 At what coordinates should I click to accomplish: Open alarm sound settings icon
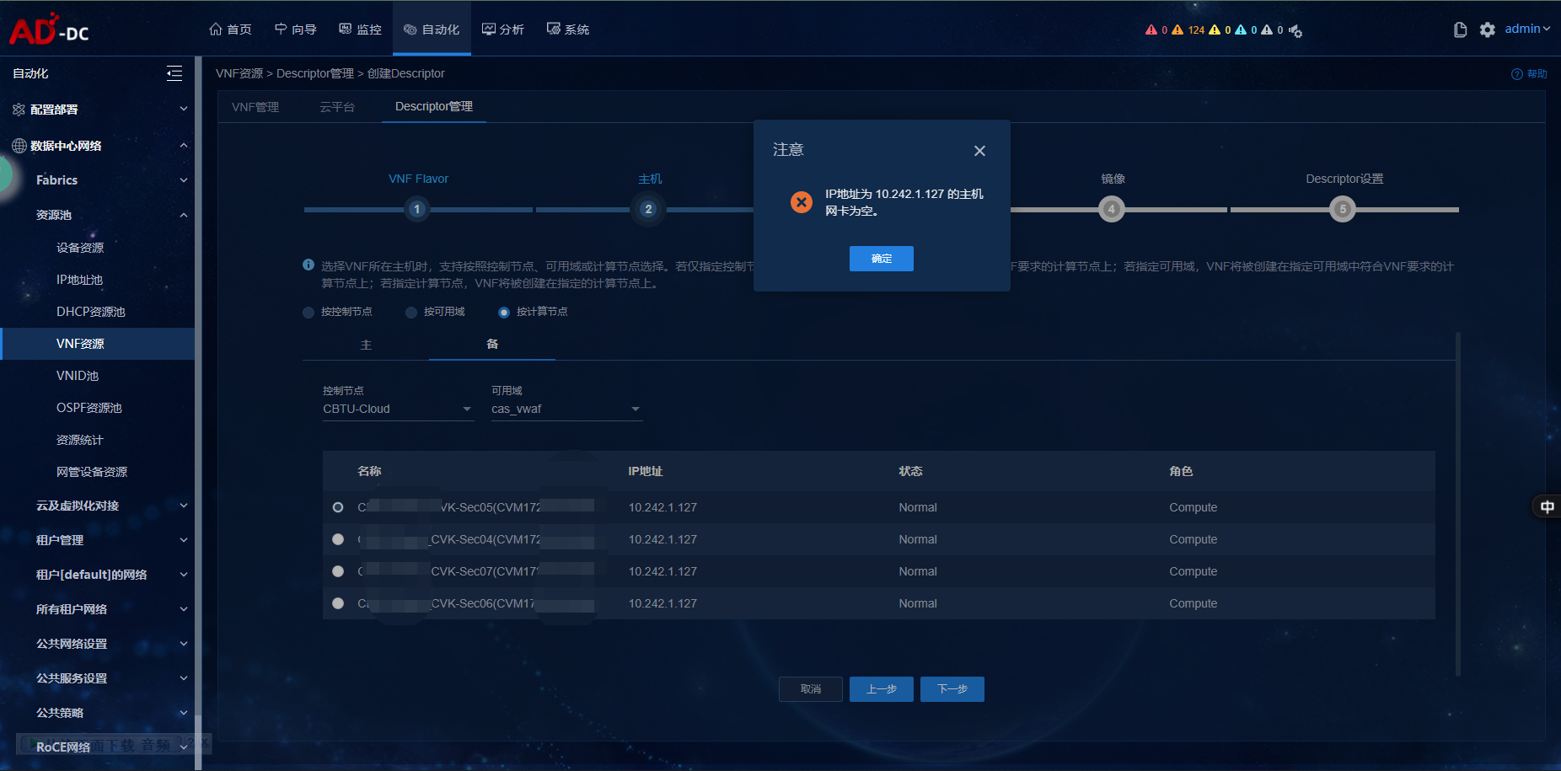pos(1295,31)
